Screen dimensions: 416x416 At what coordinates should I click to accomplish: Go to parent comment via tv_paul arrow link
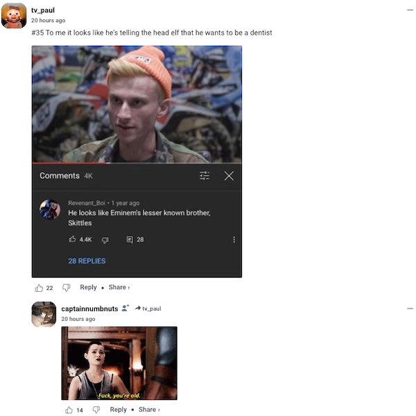[148, 309]
